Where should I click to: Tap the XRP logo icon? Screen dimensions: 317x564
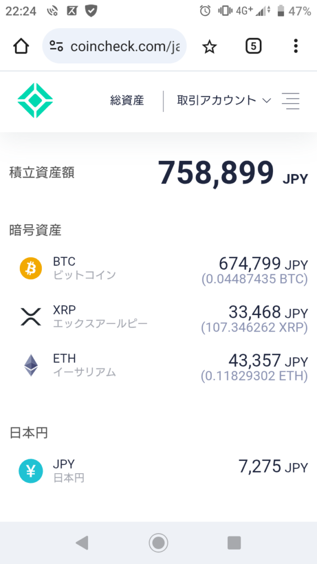tap(31, 317)
